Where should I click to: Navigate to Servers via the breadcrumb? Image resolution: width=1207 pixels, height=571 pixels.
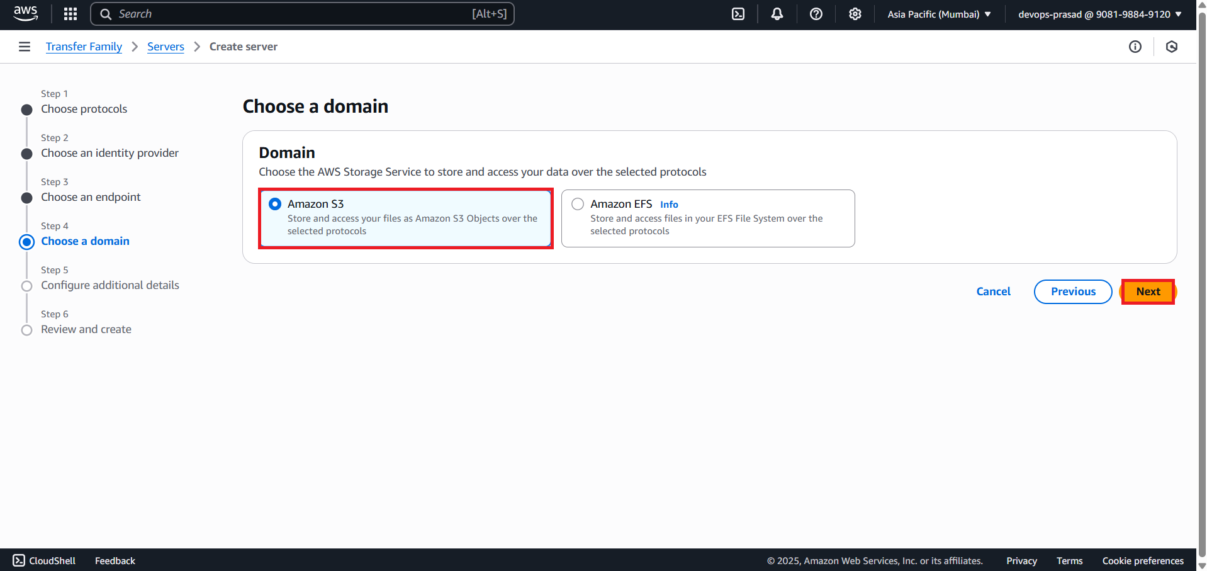(x=165, y=46)
